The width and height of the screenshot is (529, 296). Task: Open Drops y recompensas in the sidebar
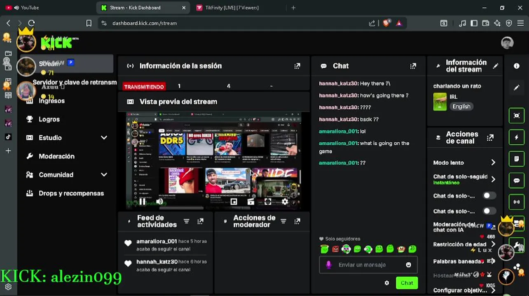71,193
